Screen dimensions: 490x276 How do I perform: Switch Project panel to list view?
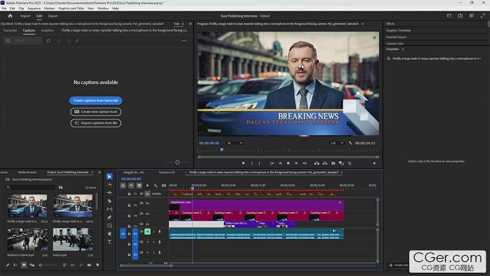pos(16,265)
